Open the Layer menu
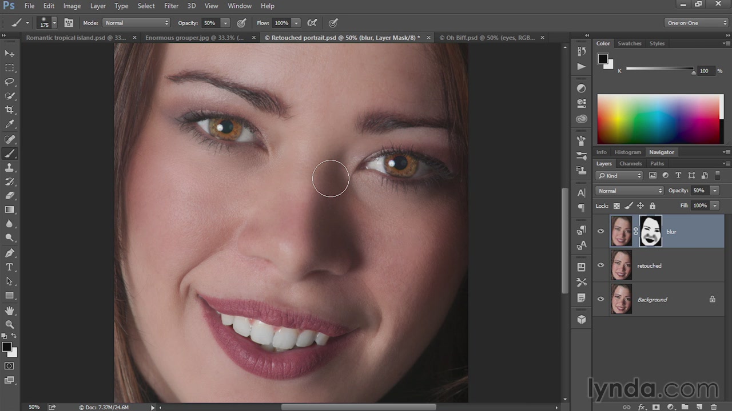The height and width of the screenshot is (411, 732). [98, 6]
